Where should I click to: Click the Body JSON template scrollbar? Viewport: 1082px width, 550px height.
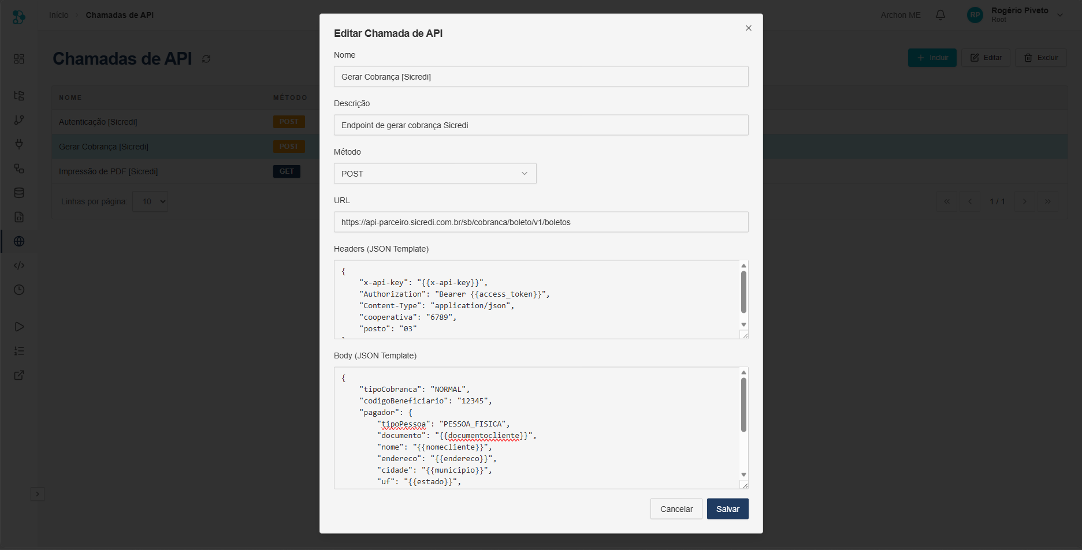(x=743, y=405)
